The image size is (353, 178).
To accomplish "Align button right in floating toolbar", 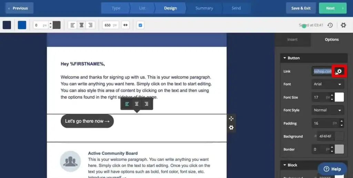I will pos(147,104).
